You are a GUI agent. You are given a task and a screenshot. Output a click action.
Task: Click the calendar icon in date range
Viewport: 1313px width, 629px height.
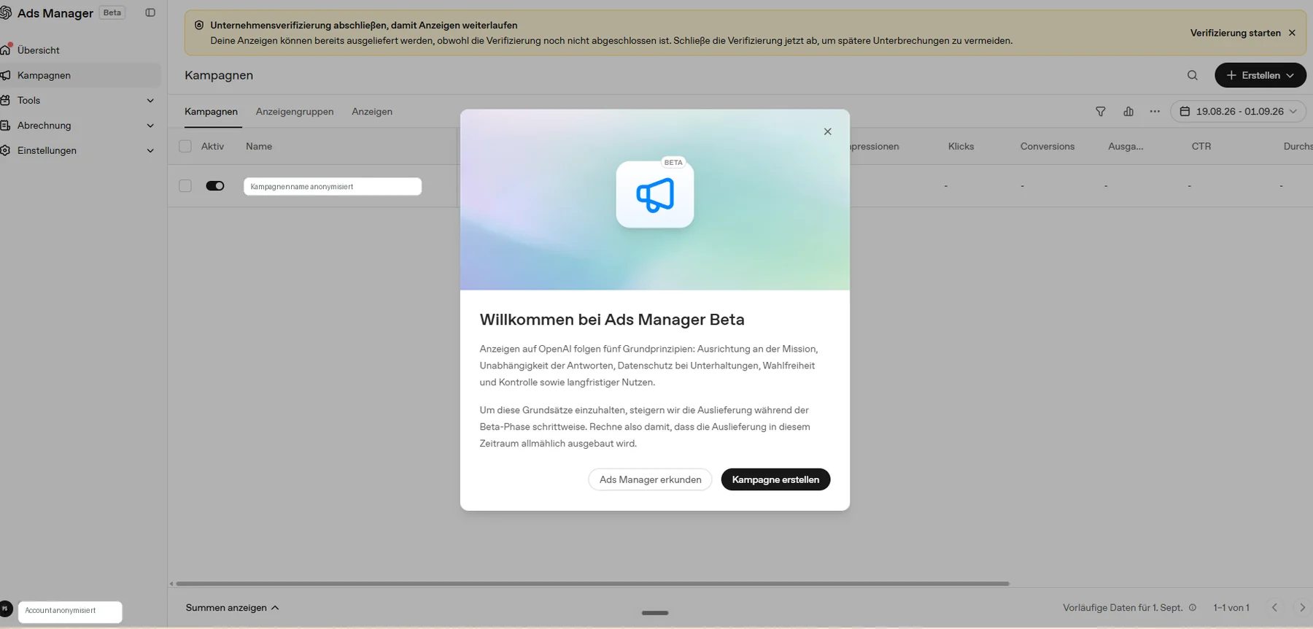(1185, 112)
